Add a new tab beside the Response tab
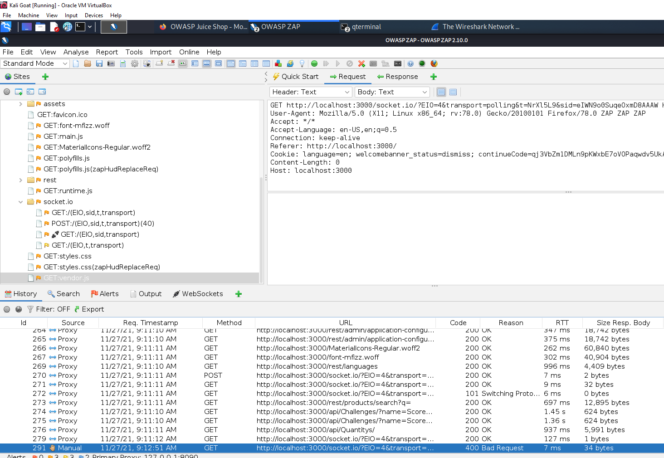This screenshot has width=664, height=458. [434, 77]
